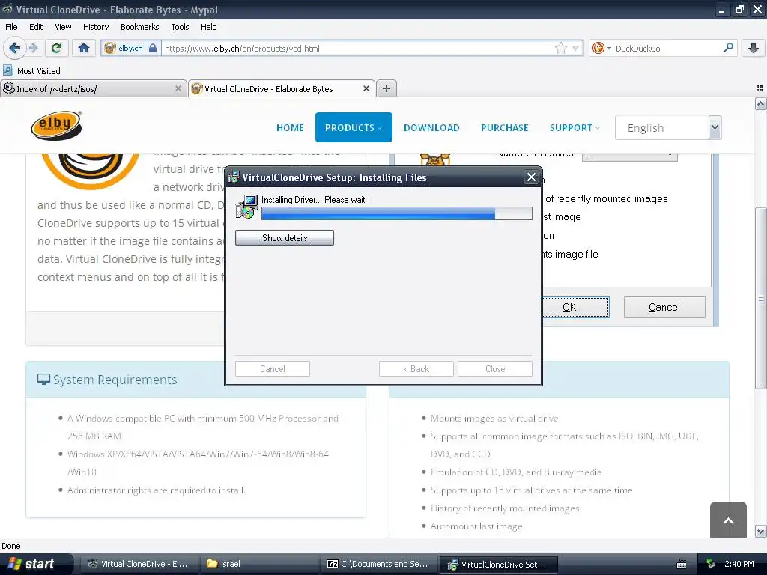Viewport: 767px width, 575px height.
Task: Click the elby.ch site identity favicon
Action: [110, 48]
